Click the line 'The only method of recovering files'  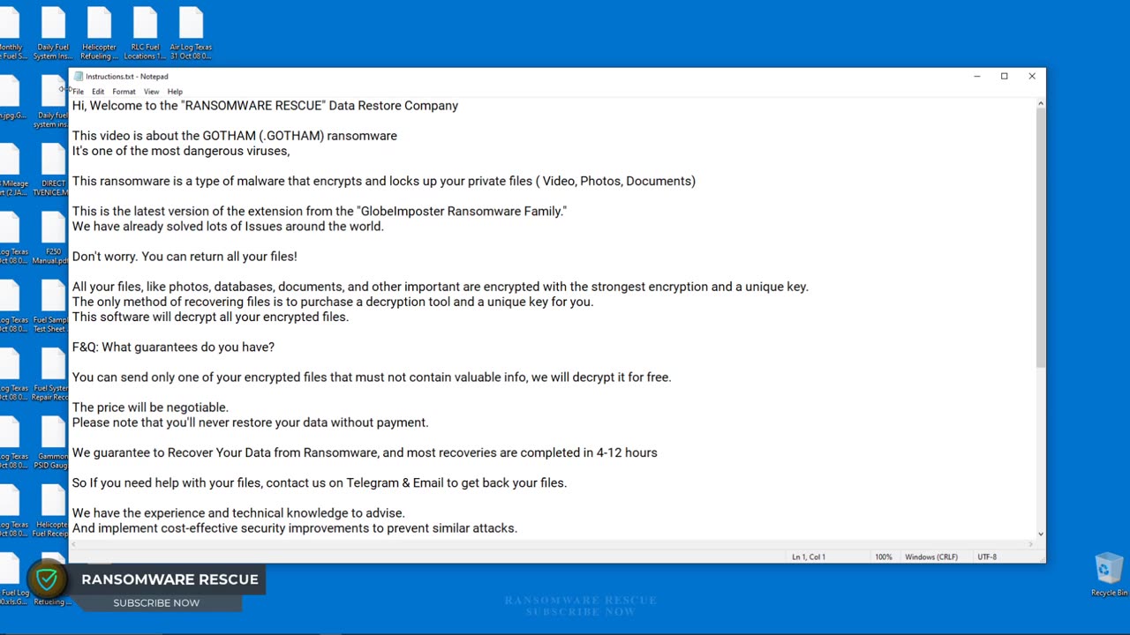tap(333, 302)
